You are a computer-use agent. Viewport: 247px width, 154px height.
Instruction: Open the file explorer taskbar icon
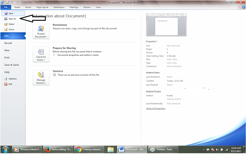click(110, 149)
